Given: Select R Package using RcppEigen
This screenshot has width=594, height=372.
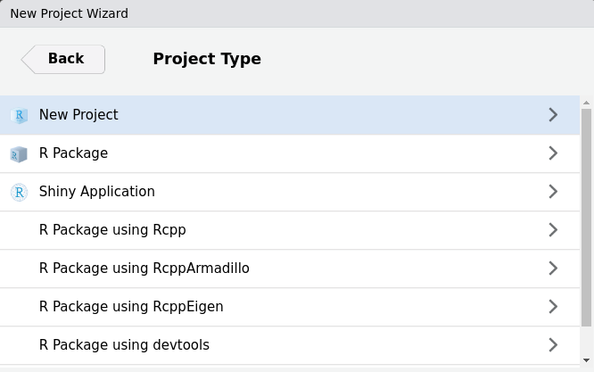Looking at the screenshot, I should point(131,307).
